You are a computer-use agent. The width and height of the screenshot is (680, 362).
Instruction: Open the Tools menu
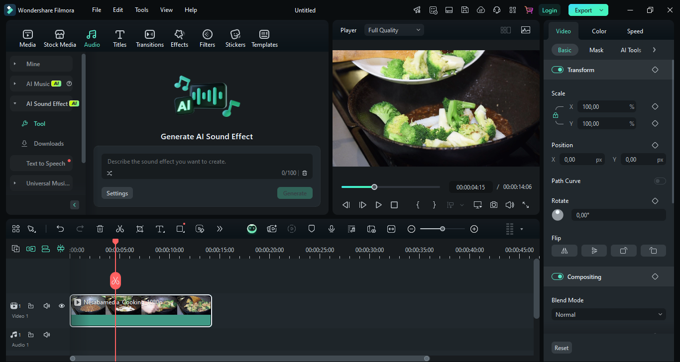[141, 10]
